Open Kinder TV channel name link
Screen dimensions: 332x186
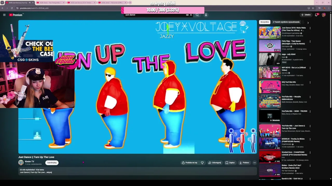(x=30, y=161)
